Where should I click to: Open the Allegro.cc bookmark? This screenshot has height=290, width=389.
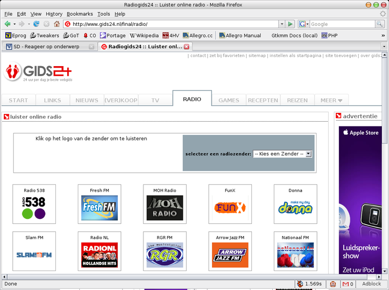point(198,36)
